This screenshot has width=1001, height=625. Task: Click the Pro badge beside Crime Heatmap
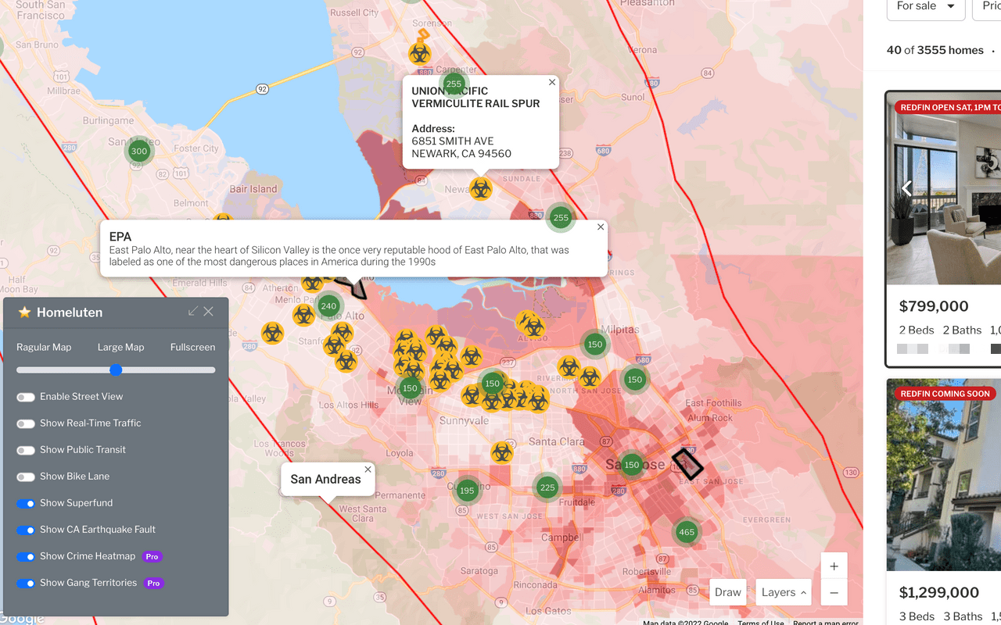click(152, 557)
